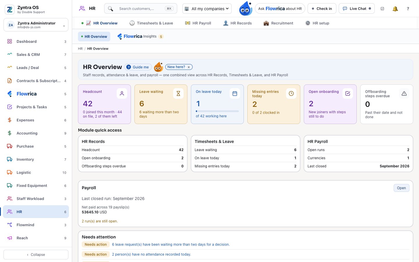419x262 pixels.
Task: Click the On leave today calendar icon
Action: [x=235, y=93]
